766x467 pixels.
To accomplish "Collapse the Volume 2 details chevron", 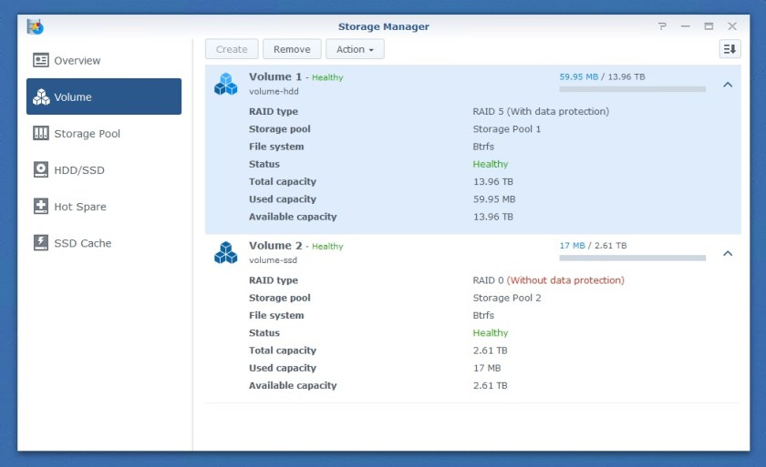I will point(727,253).
